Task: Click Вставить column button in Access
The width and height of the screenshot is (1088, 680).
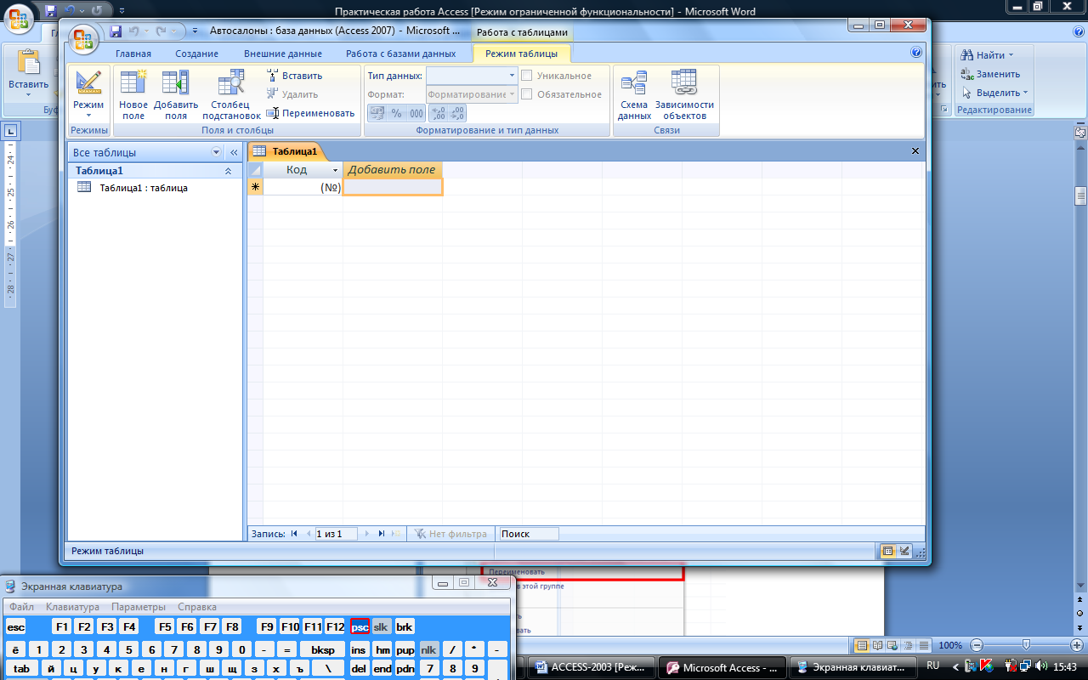Action: coord(294,76)
